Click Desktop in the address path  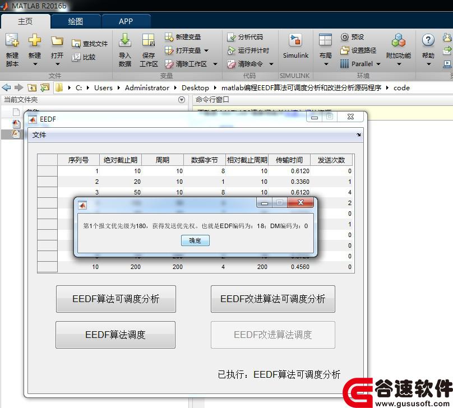tap(195, 88)
